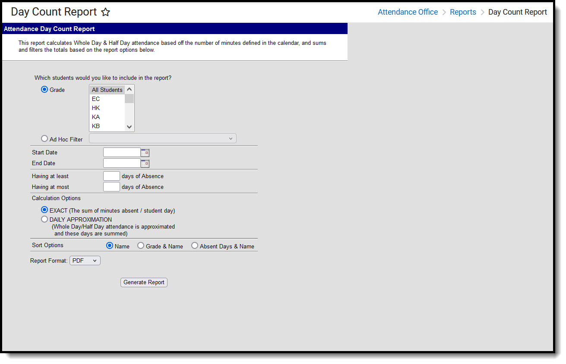Select EXACT calculation option

44,210
